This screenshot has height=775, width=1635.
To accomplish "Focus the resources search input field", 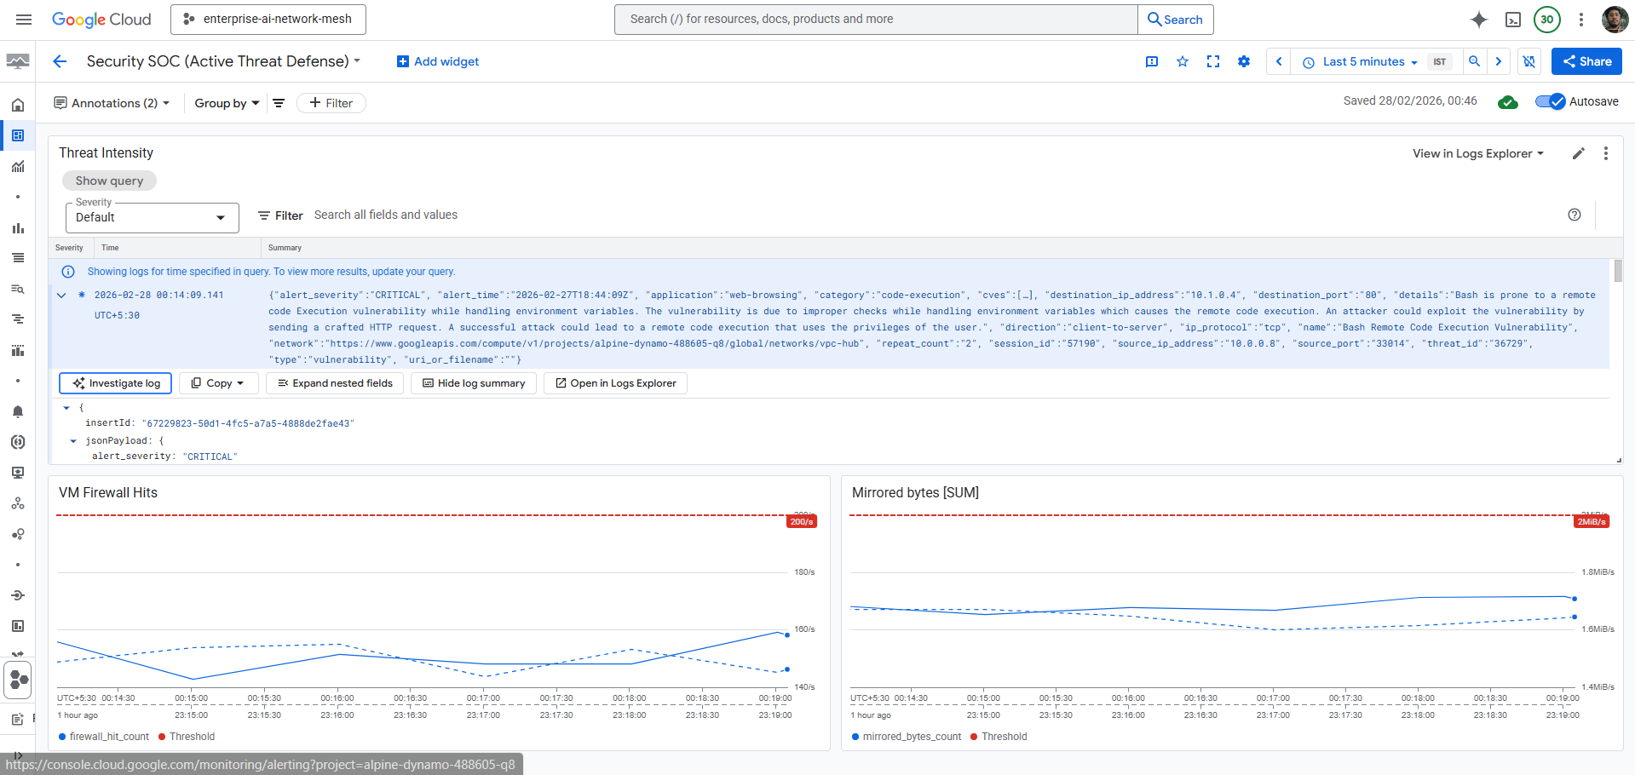I will 876,20.
